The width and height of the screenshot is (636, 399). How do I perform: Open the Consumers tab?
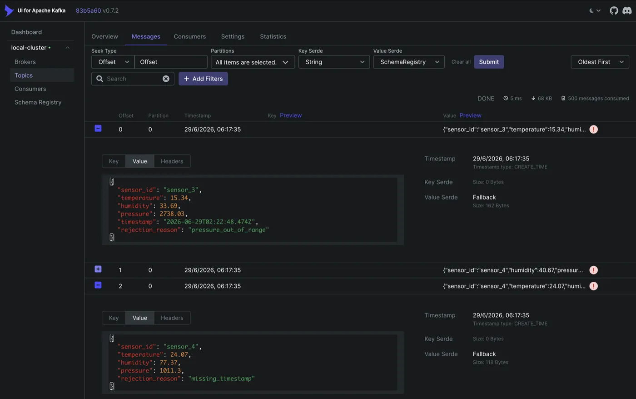tap(189, 36)
